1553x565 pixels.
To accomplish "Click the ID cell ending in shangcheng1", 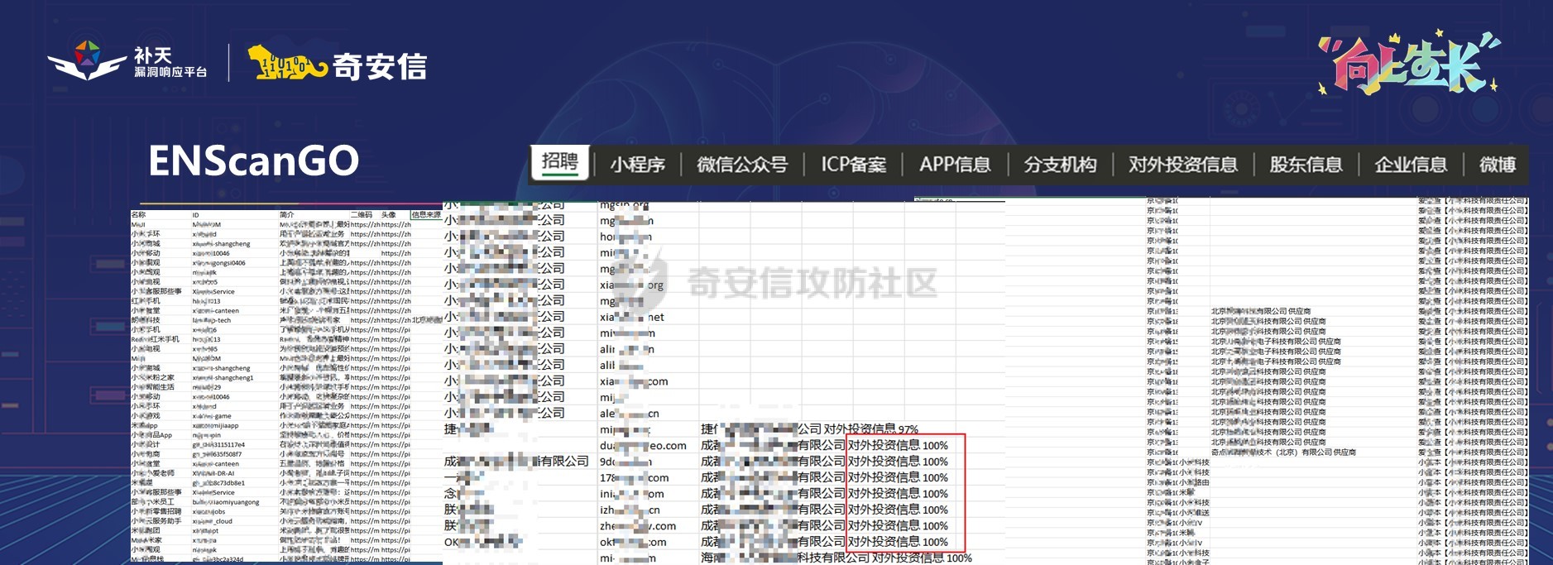I will (x=223, y=378).
